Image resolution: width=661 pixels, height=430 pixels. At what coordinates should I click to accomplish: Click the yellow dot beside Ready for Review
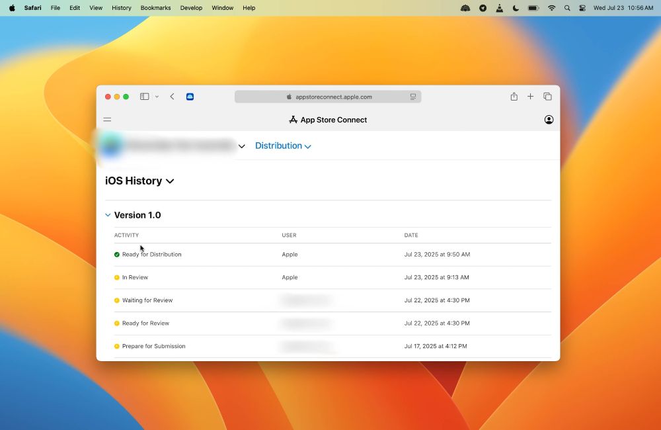pyautogui.click(x=117, y=323)
